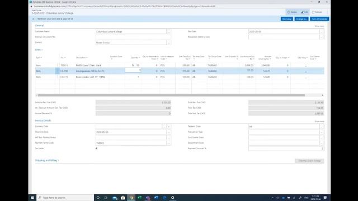Open the Transaction Type dropdown
This screenshot has width=358, height=201.
tap(322, 132)
